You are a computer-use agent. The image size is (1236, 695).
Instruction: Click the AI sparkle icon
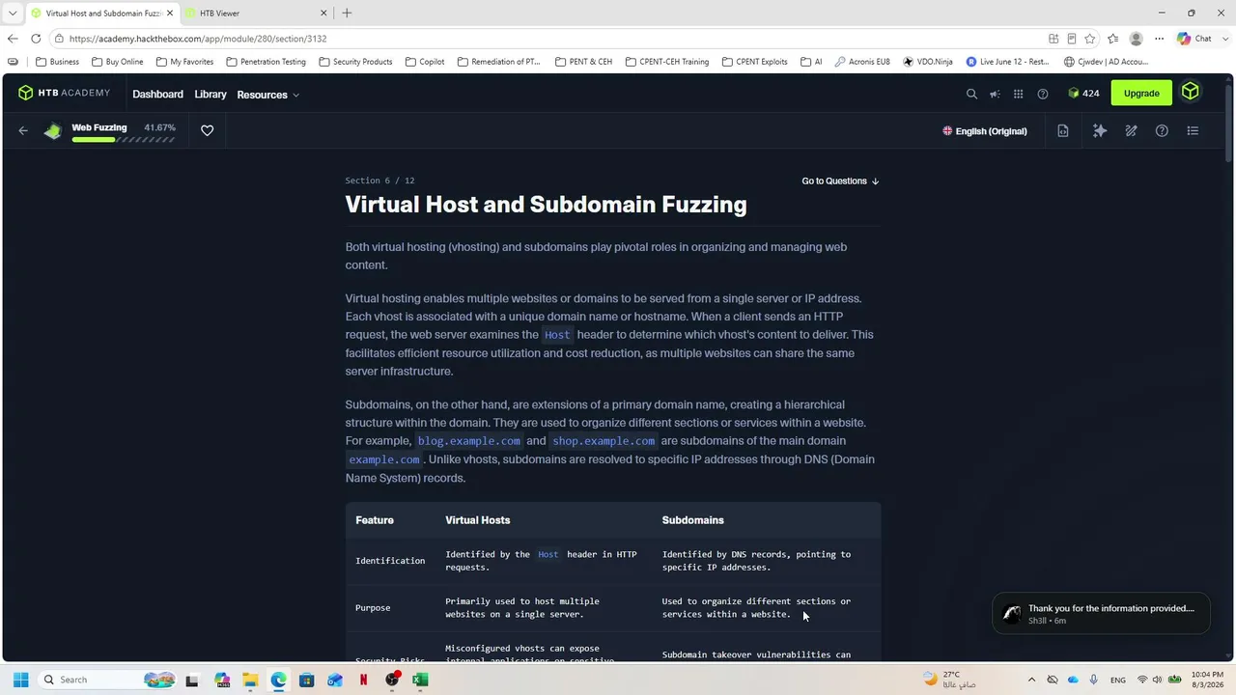1100,131
